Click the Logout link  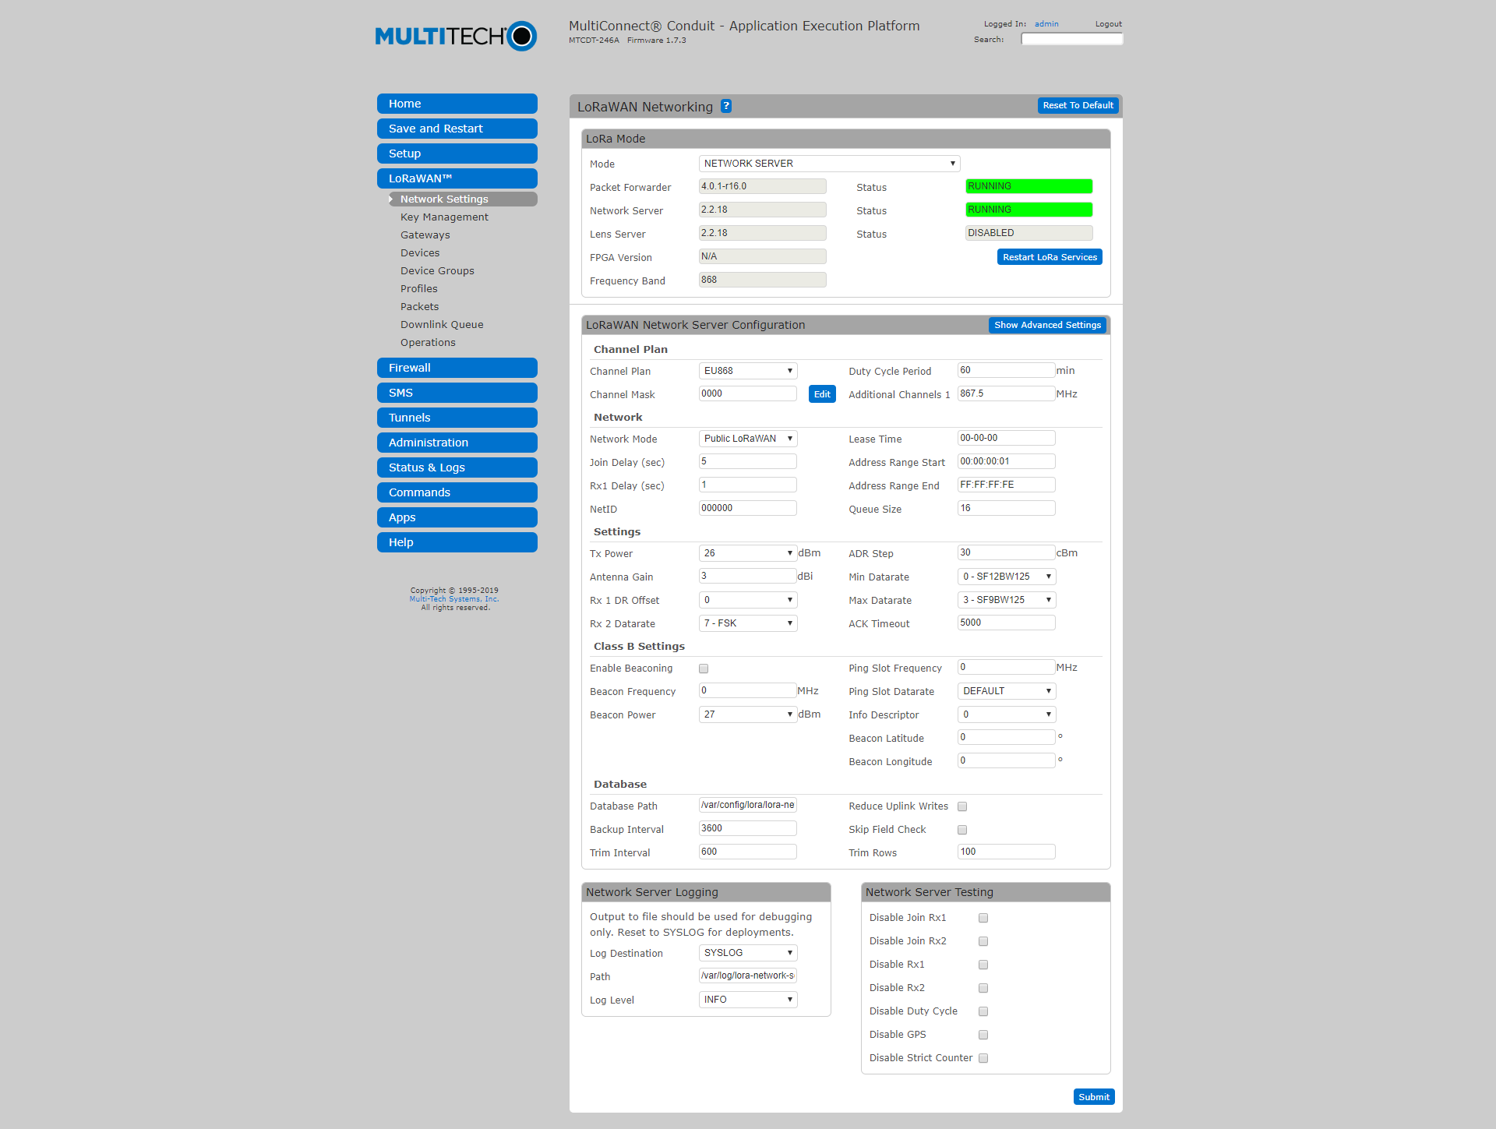click(x=1108, y=24)
